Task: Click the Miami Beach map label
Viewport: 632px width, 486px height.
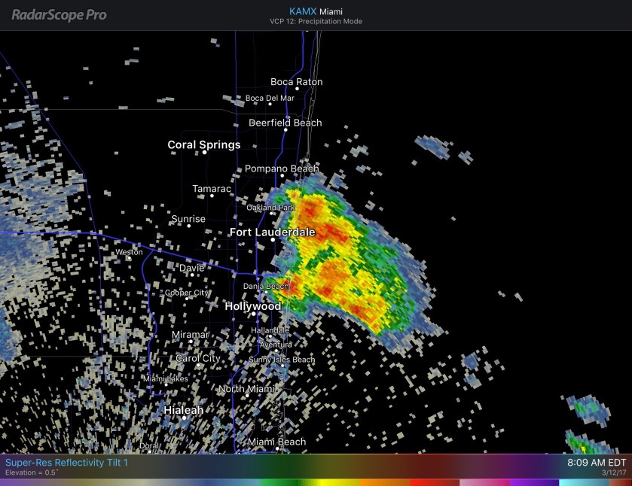Action: point(276,442)
